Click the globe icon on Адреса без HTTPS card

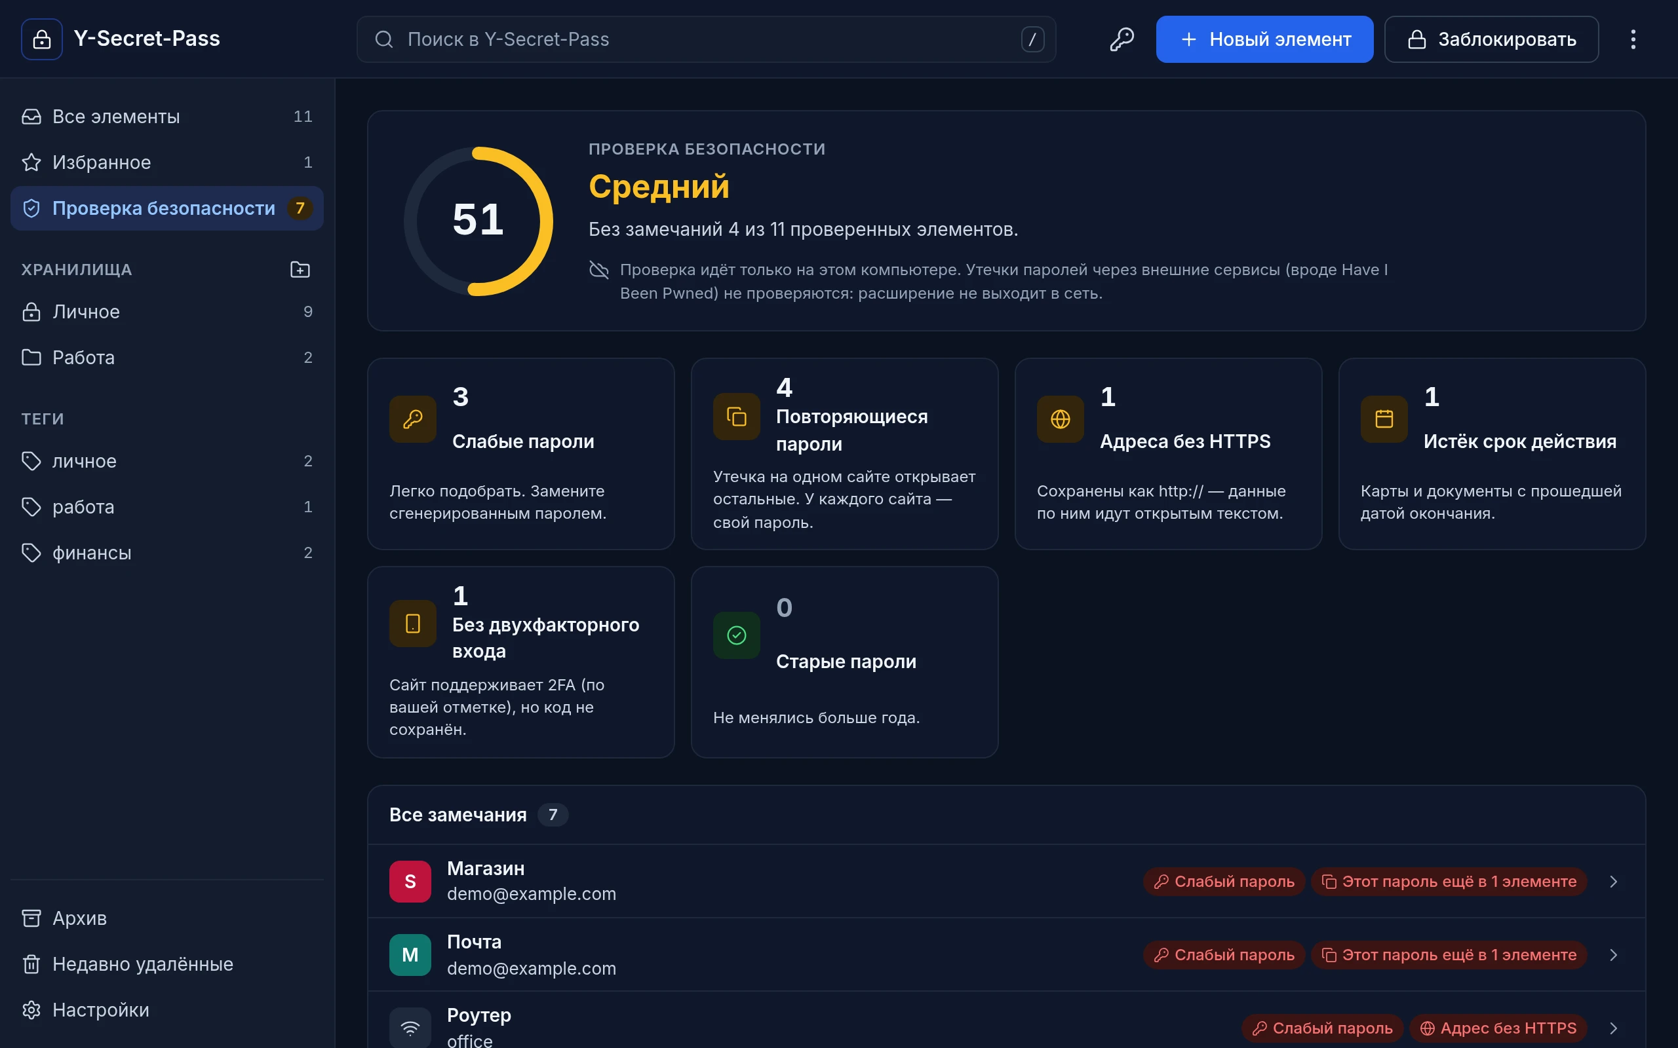(x=1060, y=419)
